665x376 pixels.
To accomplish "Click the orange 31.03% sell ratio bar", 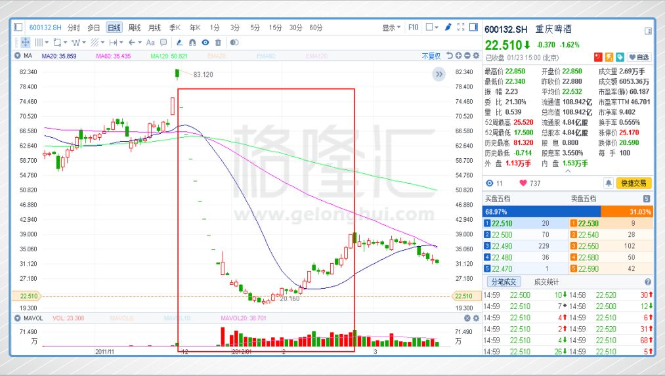I will [628, 211].
